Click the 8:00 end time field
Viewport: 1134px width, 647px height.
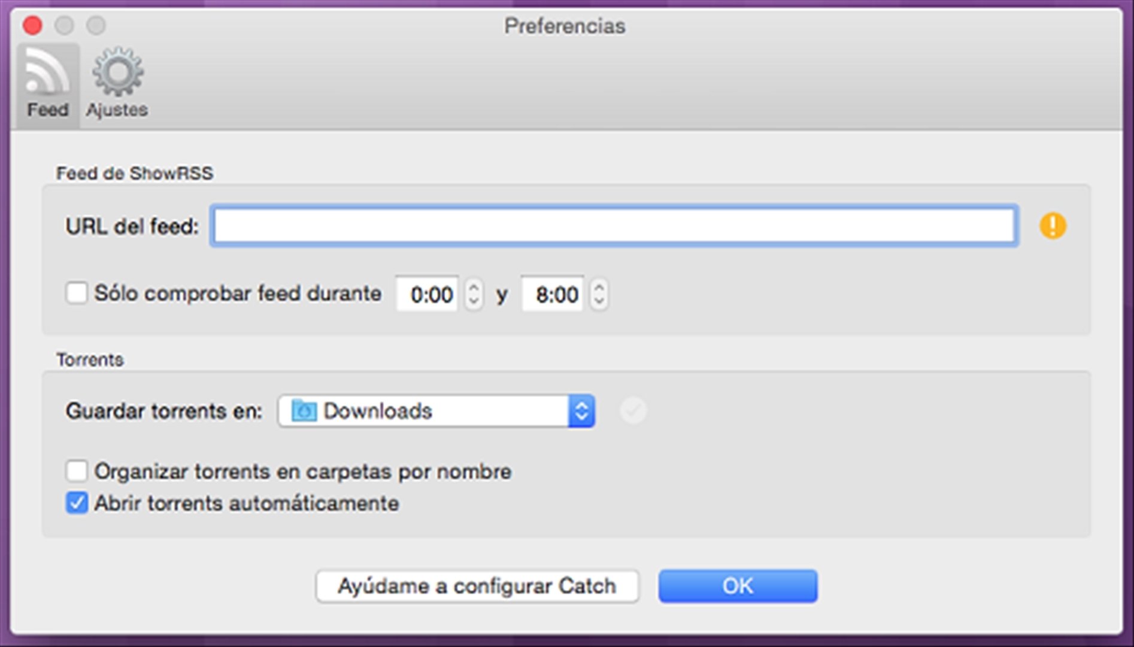(x=553, y=294)
